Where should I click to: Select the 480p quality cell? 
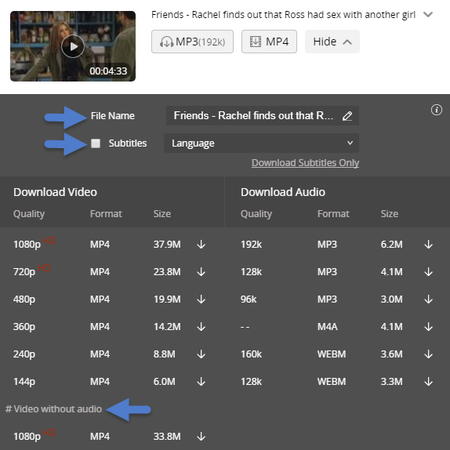[x=24, y=299]
